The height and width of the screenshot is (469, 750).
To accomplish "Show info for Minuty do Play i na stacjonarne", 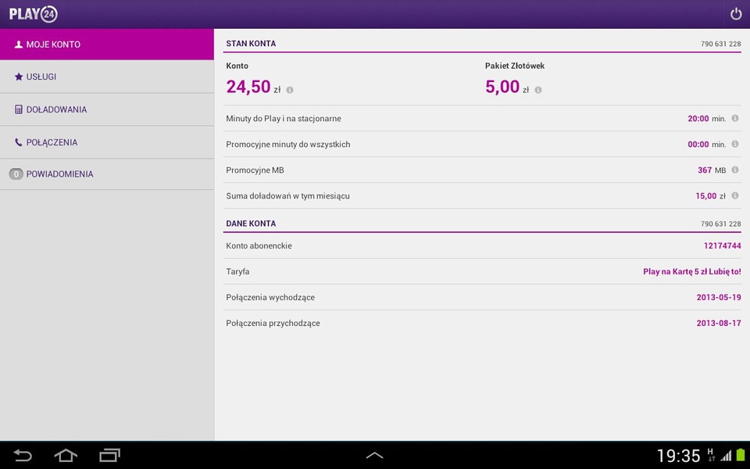I will tap(735, 118).
